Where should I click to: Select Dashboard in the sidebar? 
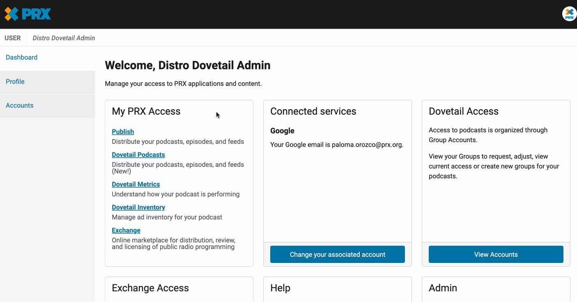click(21, 57)
